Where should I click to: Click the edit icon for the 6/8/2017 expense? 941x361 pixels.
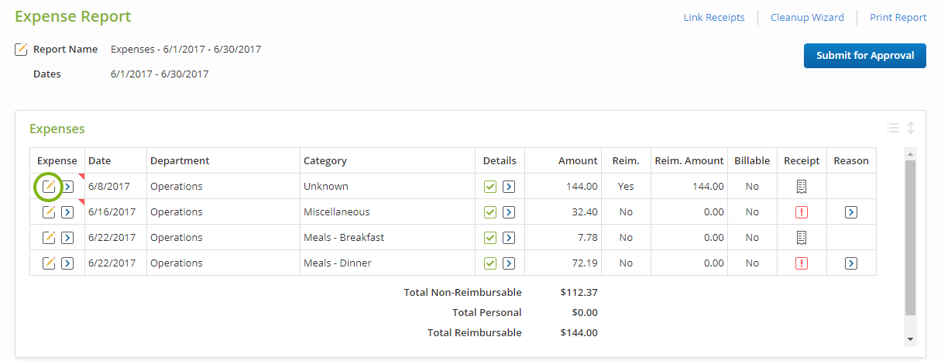[x=49, y=187]
